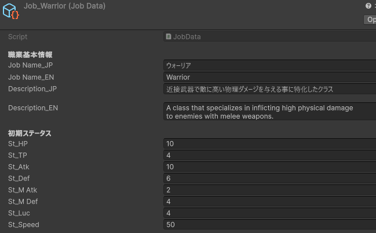Select the Description_EN property label
The width and height of the screenshot is (376, 233).
click(33, 108)
